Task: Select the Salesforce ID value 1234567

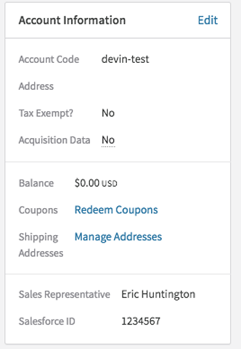Action: [x=141, y=321]
